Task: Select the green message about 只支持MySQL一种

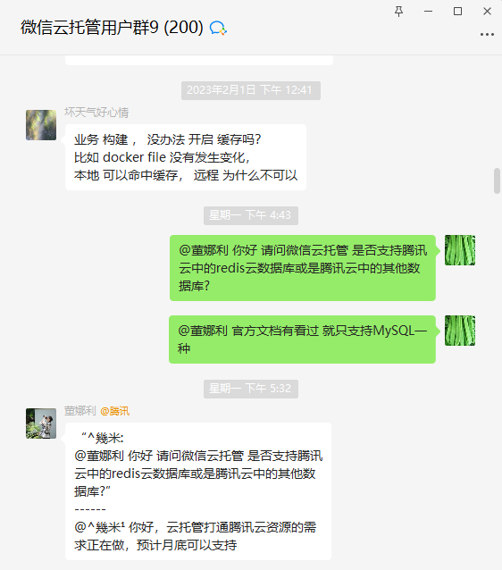Action: [x=302, y=339]
